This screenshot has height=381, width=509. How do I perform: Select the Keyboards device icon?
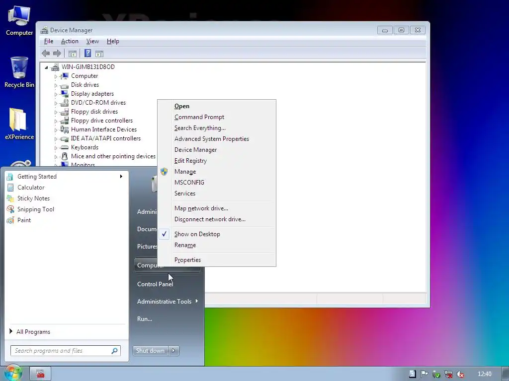[x=64, y=147]
